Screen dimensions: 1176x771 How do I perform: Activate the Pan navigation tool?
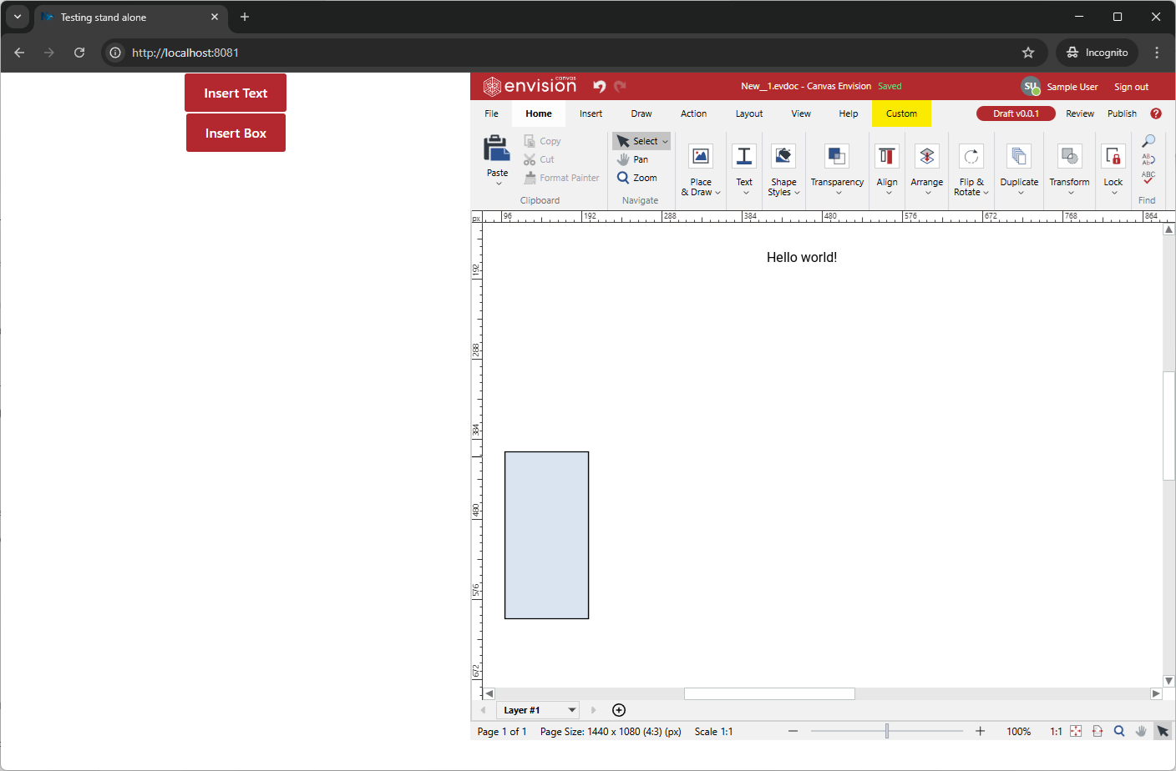(633, 159)
